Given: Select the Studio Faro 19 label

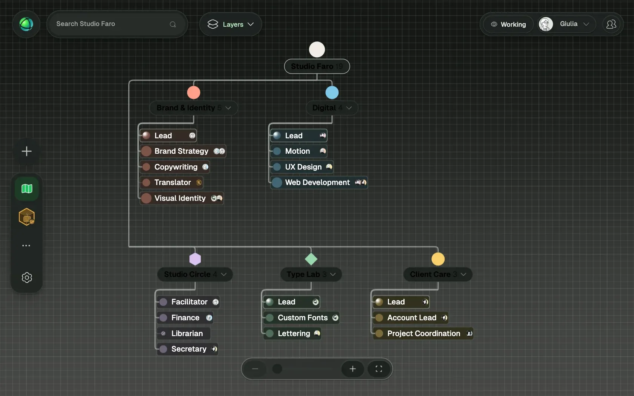Looking at the screenshot, I should [317, 66].
